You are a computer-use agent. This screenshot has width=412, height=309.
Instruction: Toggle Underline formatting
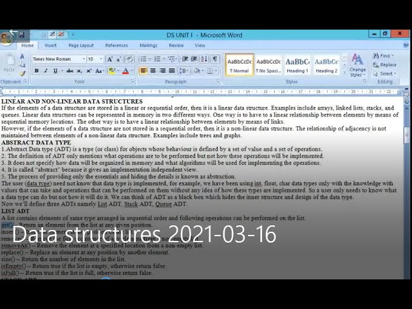(55, 71)
